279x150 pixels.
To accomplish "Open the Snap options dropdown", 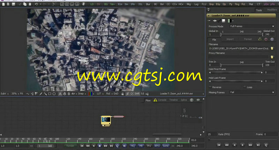I will 82,94.
